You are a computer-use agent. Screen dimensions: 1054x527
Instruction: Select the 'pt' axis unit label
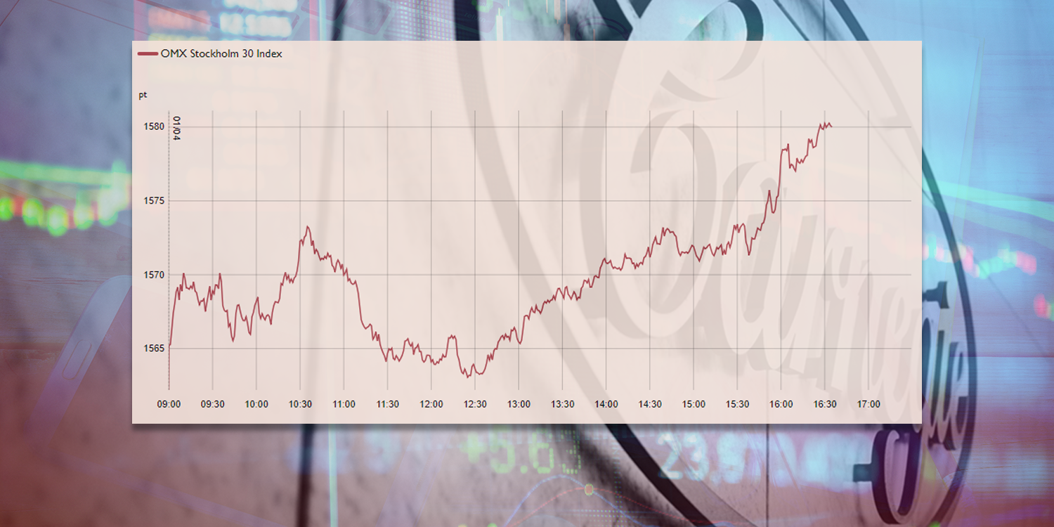point(143,95)
